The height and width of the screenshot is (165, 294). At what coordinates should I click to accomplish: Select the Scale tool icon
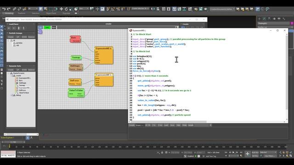tap(71, 9)
